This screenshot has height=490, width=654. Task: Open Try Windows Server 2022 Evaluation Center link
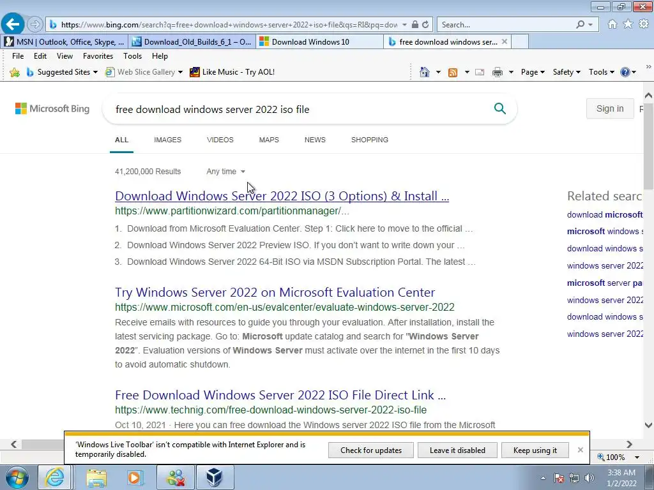tap(275, 292)
